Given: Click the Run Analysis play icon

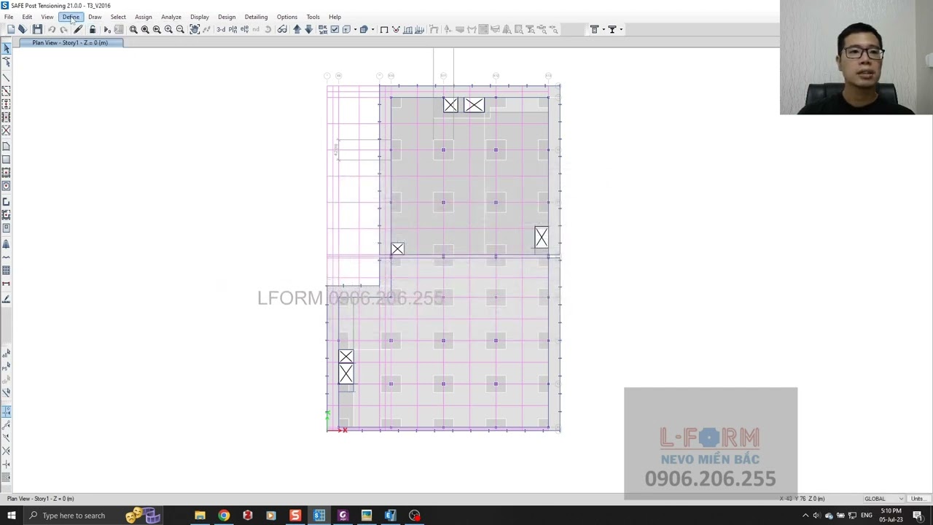Looking at the screenshot, I should point(106,29).
